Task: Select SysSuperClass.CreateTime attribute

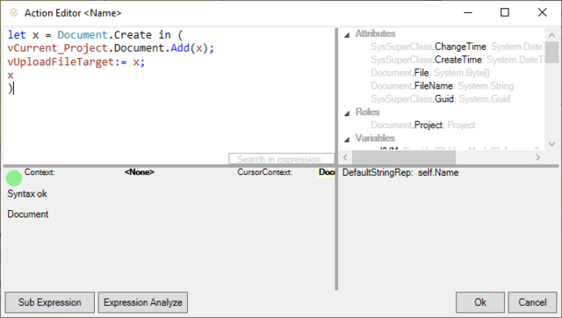Action: tap(457, 60)
